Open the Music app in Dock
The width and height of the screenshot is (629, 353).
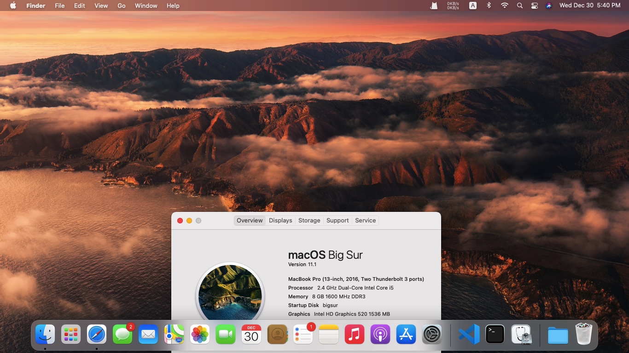point(355,334)
